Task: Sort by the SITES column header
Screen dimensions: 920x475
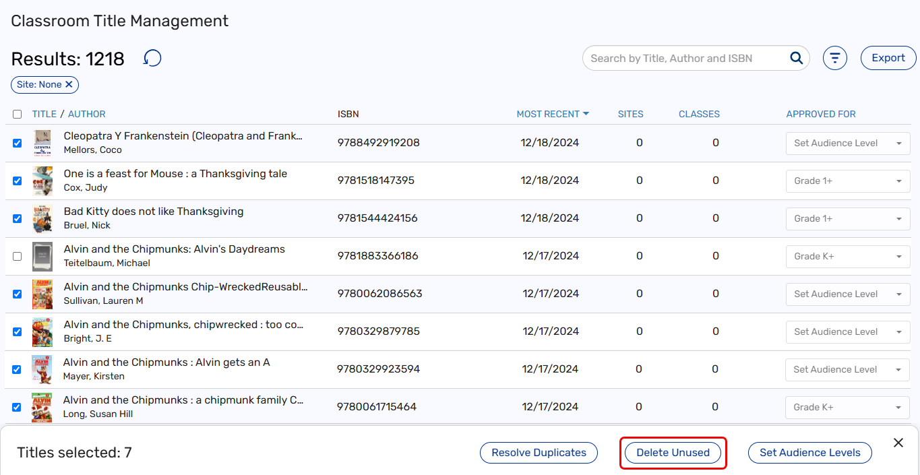Action: pos(631,114)
